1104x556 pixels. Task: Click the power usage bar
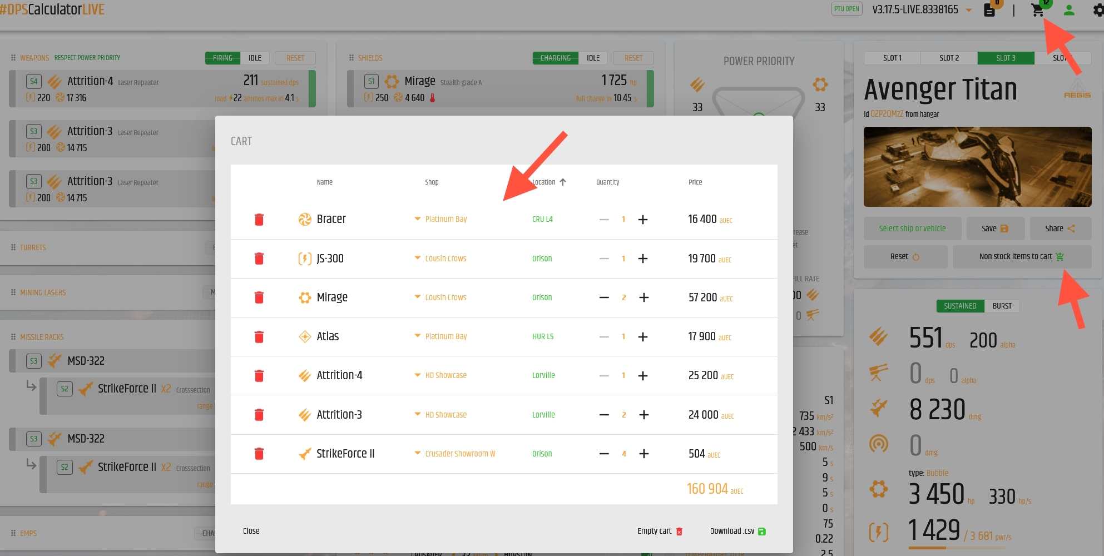tap(957, 548)
